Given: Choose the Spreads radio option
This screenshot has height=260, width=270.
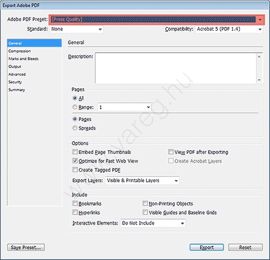Looking at the screenshot, I should coord(75,128).
